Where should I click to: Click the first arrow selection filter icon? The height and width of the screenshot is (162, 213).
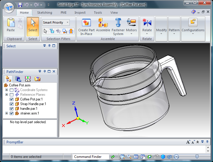click(45, 31)
